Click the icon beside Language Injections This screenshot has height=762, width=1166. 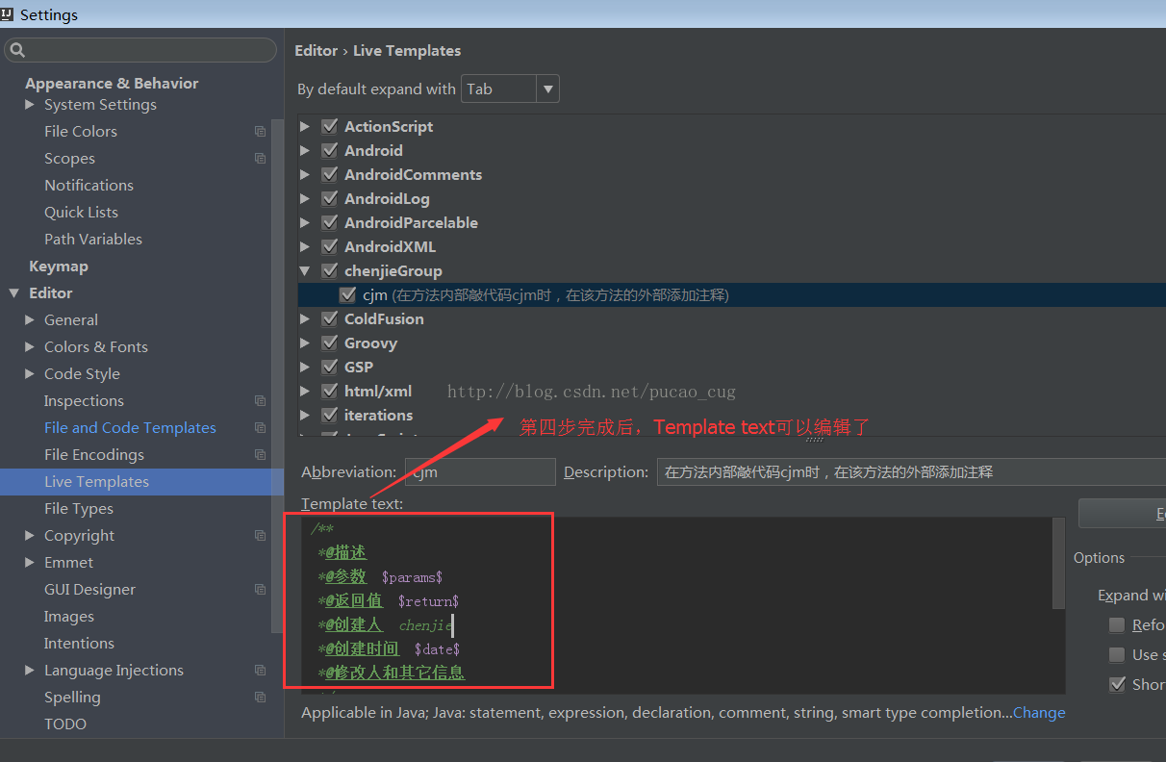(x=260, y=670)
